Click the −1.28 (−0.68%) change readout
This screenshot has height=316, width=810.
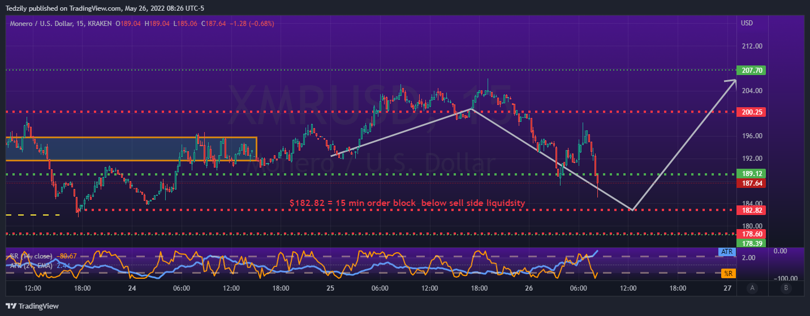pyautogui.click(x=251, y=24)
